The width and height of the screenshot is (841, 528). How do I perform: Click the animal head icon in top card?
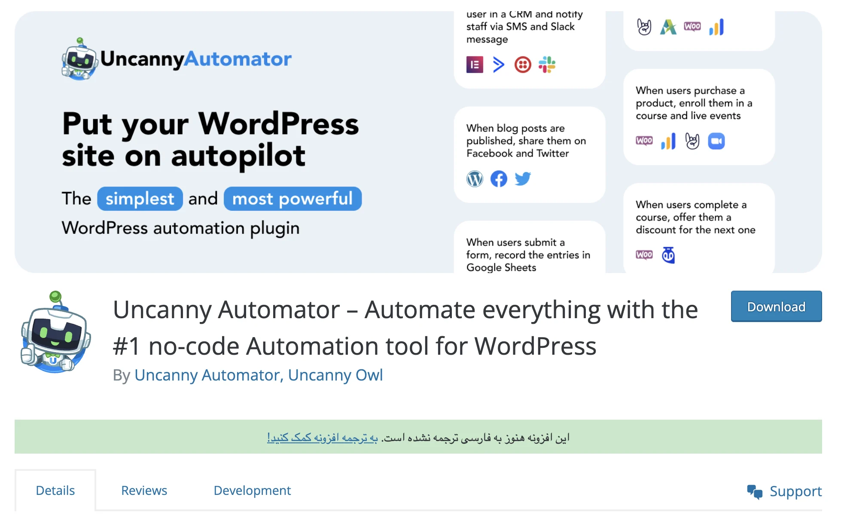pyautogui.click(x=644, y=27)
